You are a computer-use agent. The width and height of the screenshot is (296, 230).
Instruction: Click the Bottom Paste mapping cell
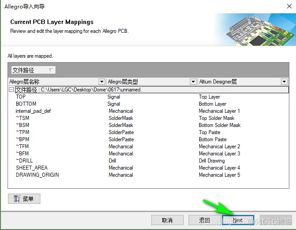[213, 139]
